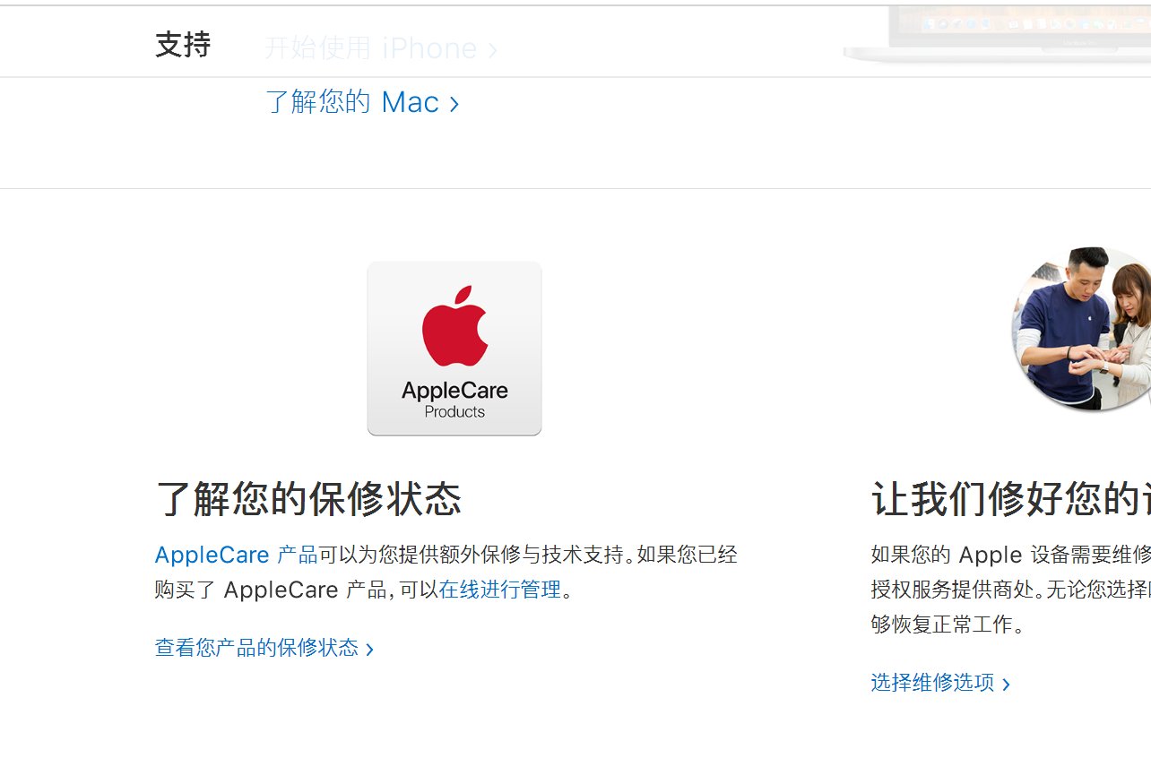1151x758 pixels.
Task: Click the red Apple logo inside AppleCare badge
Action: [454, 327]
